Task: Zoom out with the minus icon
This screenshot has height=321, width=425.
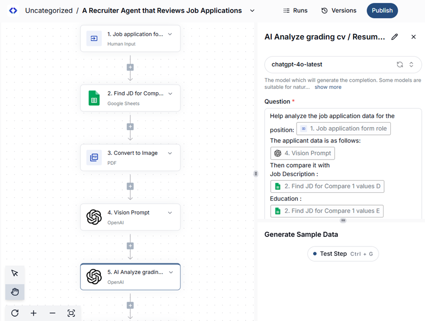Action: (52, 313)
